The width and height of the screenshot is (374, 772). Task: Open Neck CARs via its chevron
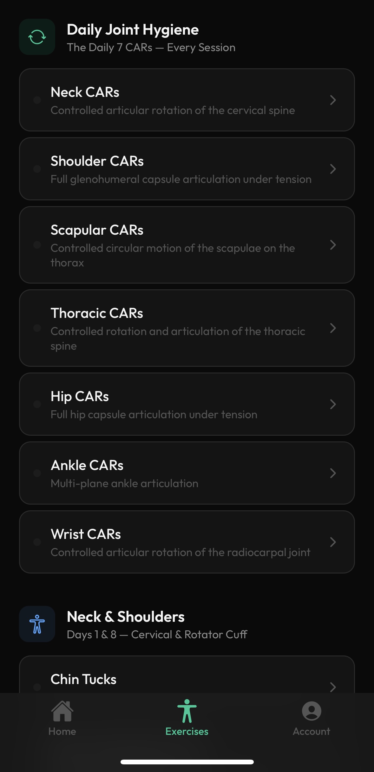tap(333, 100)
